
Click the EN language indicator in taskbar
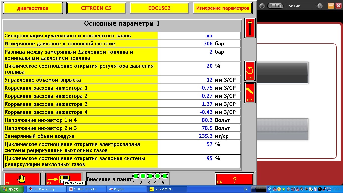(x=245, y=189)
